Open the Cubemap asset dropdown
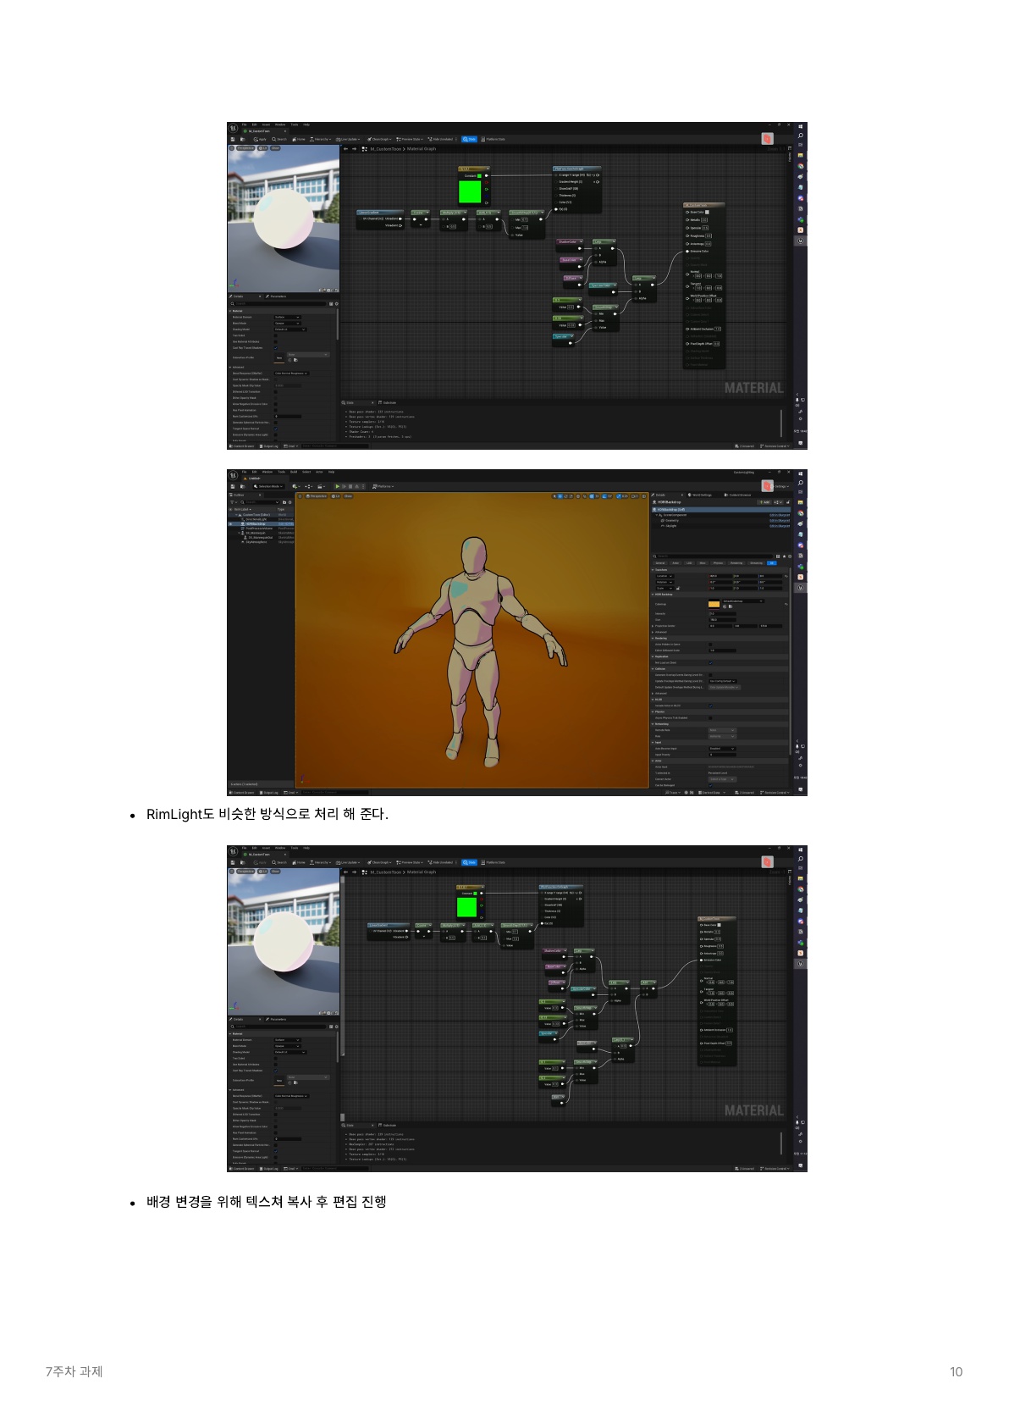1009x1428 pixels. (x=743, y=601)
